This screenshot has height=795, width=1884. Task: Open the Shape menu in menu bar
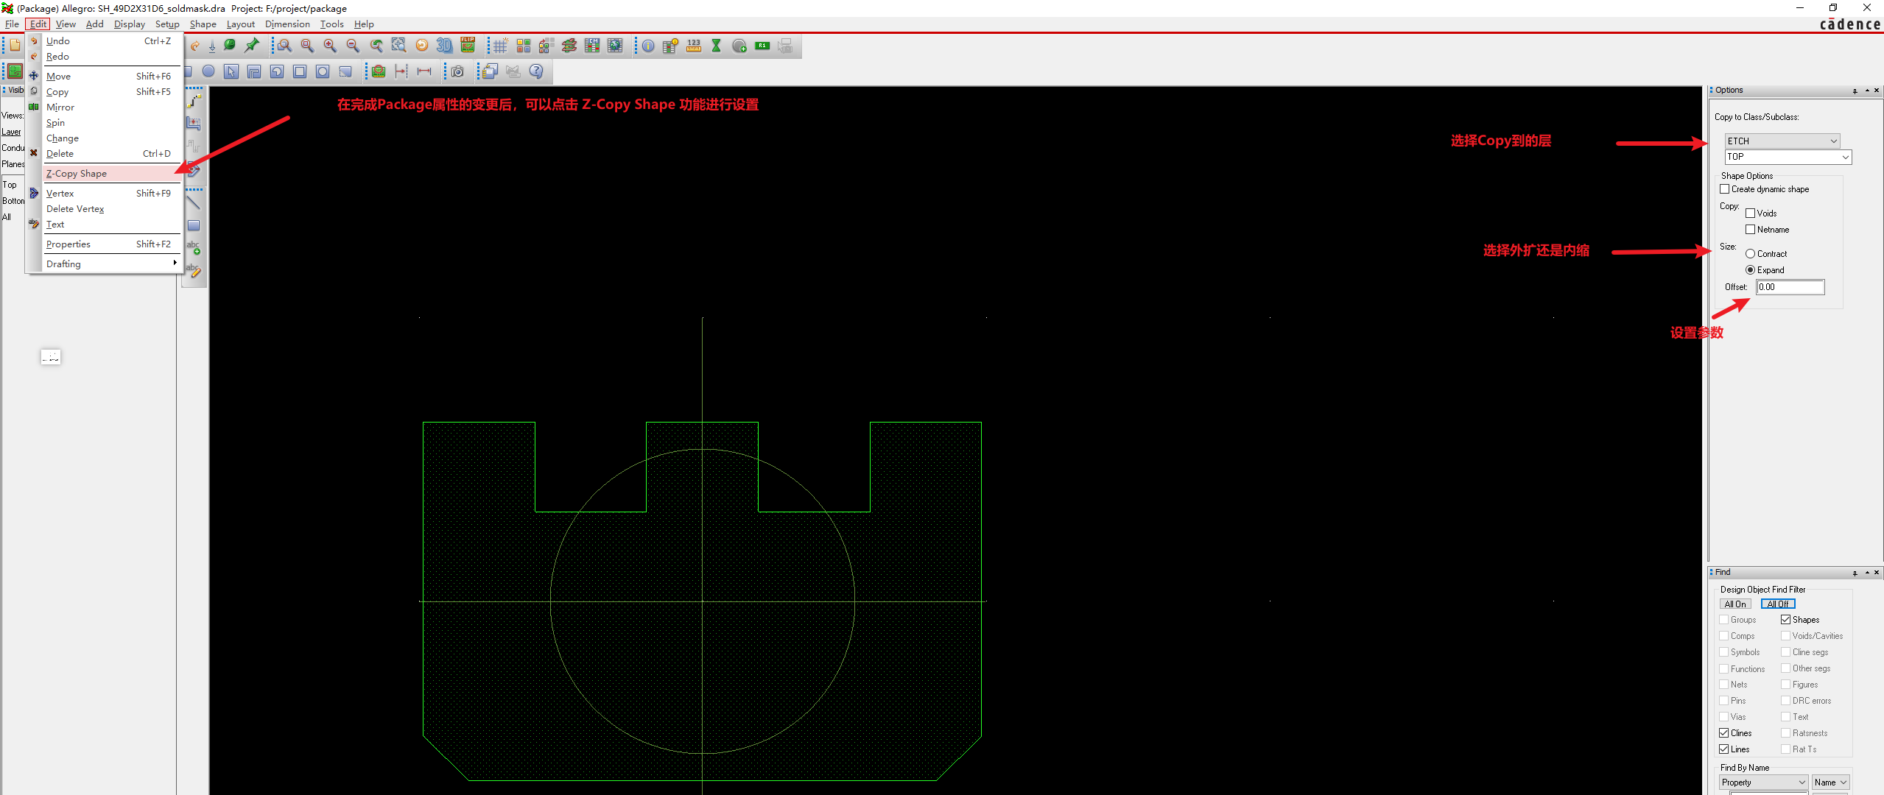(x=203, y=24)
